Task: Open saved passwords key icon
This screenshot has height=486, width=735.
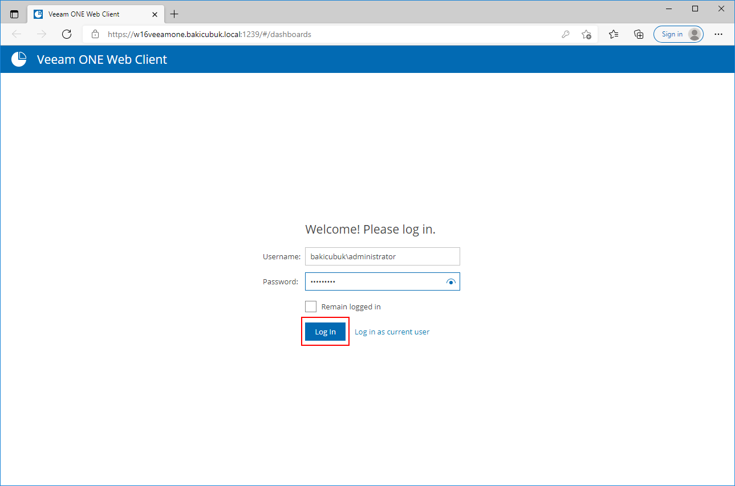Action: pyautogui.click(x=566, y=34)
